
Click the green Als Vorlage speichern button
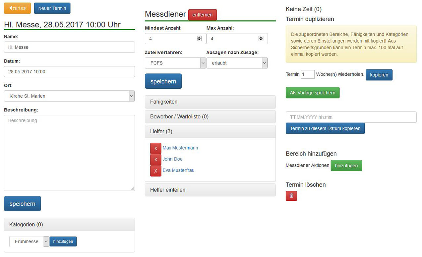click(312, 93)
